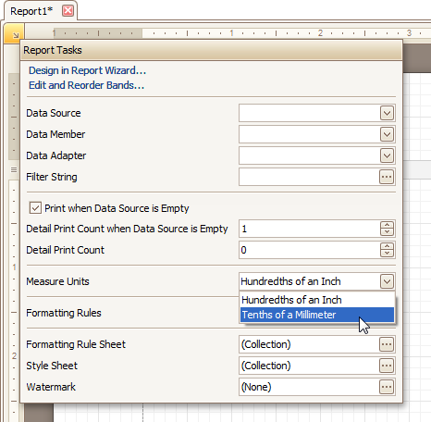Expand the Data Member dropdown

(x=387, y=134)
